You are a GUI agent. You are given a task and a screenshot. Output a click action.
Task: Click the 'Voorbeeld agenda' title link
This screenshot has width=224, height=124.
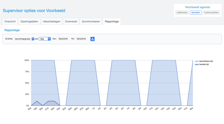pos(198,7)
